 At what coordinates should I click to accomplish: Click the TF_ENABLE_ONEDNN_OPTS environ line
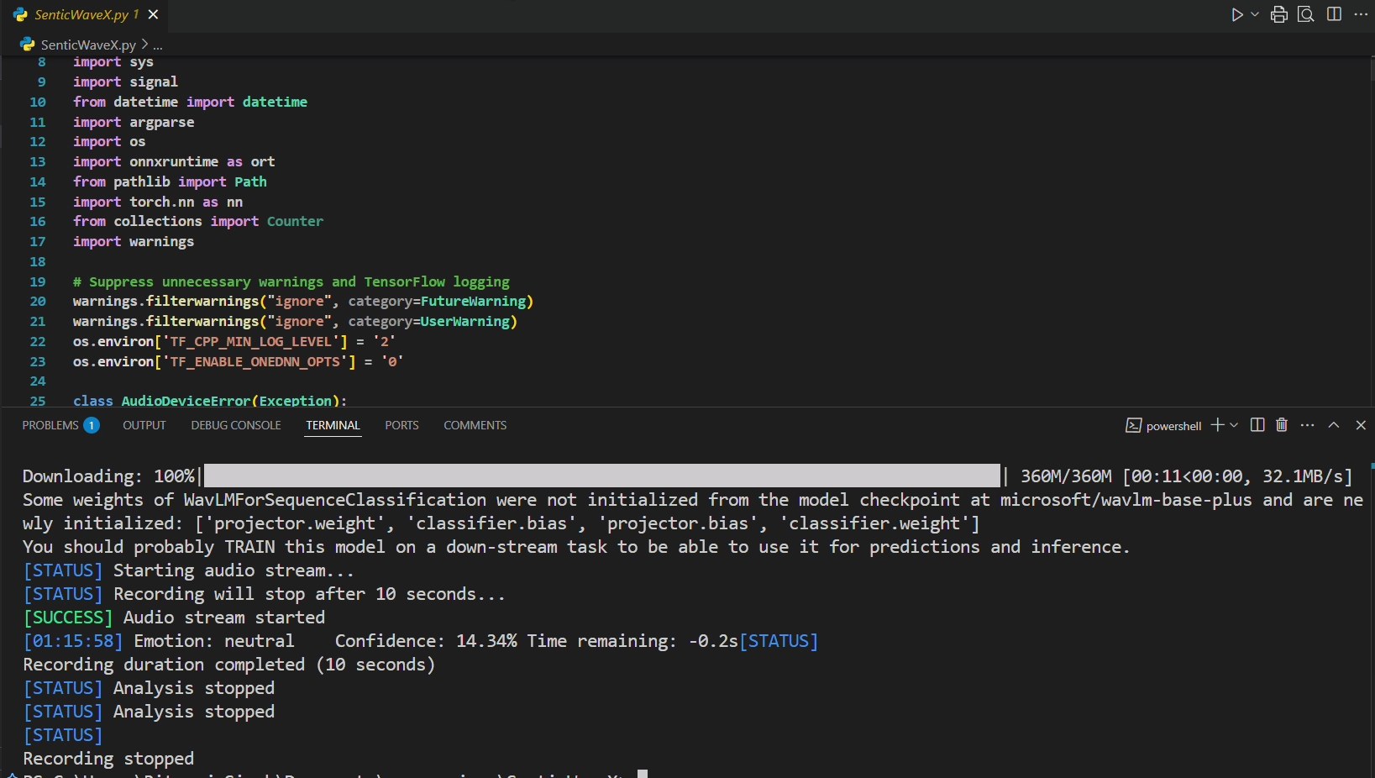tap(239, 361)
